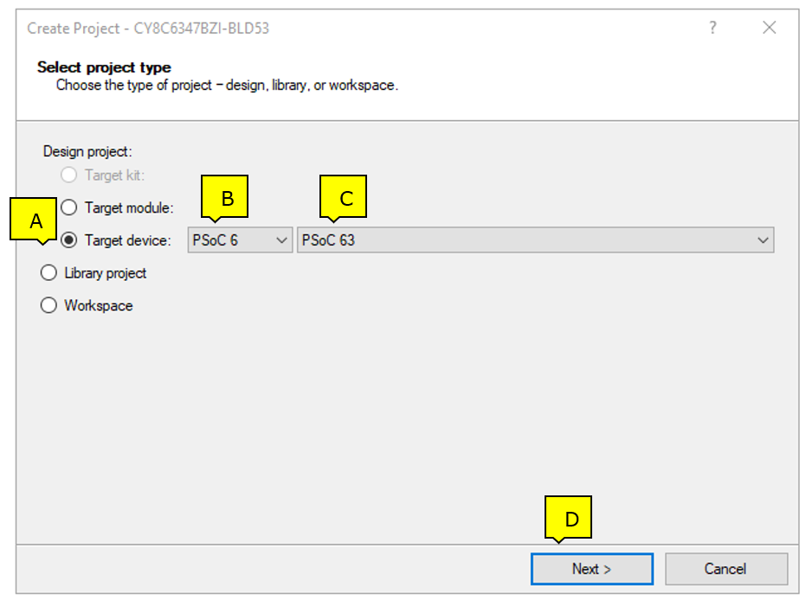The width and height of the screenshot is (806, 600).
Task: Click the Cancel button
Action: click(726, 569)
